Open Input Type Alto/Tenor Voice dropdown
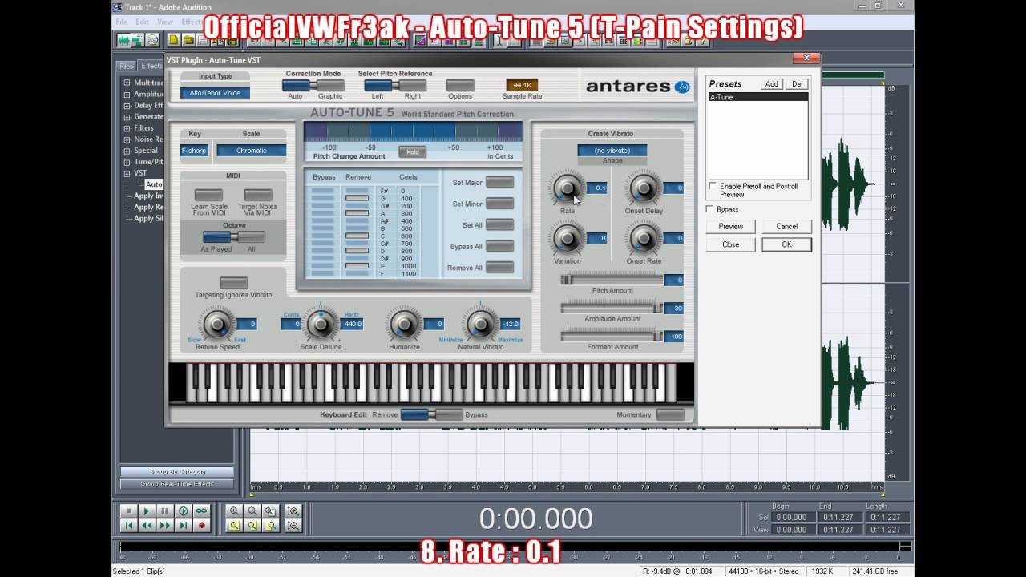1026x577 pixels. click(x=215, y=93)
